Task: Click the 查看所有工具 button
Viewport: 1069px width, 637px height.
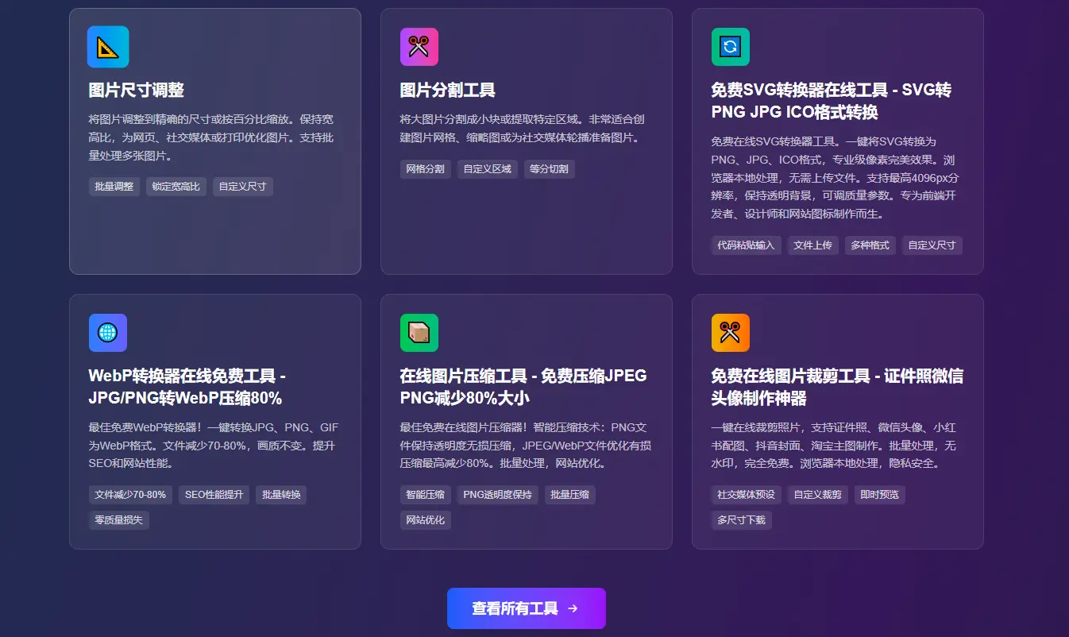Action: 527,608
